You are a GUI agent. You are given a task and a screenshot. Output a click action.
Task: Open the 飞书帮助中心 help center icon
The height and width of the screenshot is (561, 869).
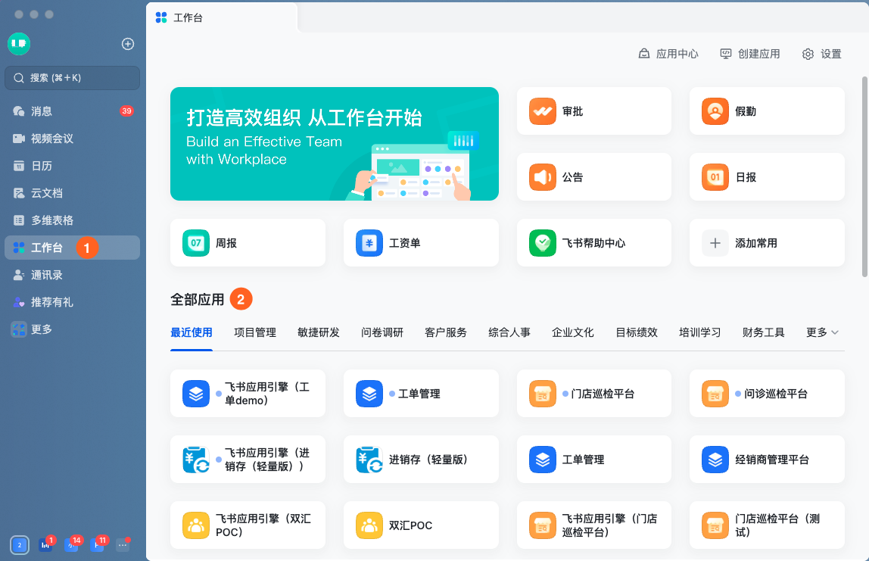[542, 243]
